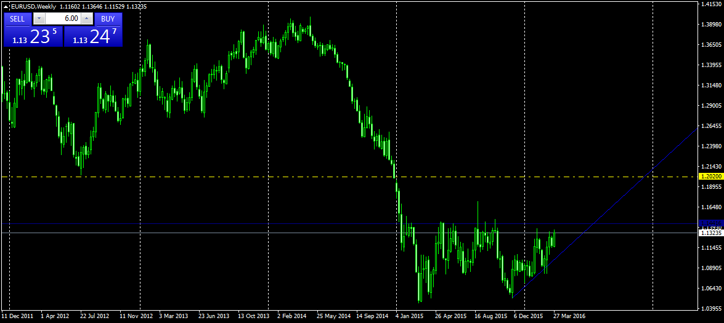Image resolution: width=724 pixels, height=323 pixels.
Task: Click the 26 Apr 2015 date label
Action: coord(450,317)
